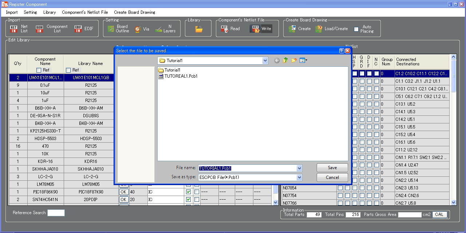The height and width of the screenshot is (233, 466).
Task: Select the C1.1 C3.2 J1.1 destinations row
Action: tap(422, 81)
